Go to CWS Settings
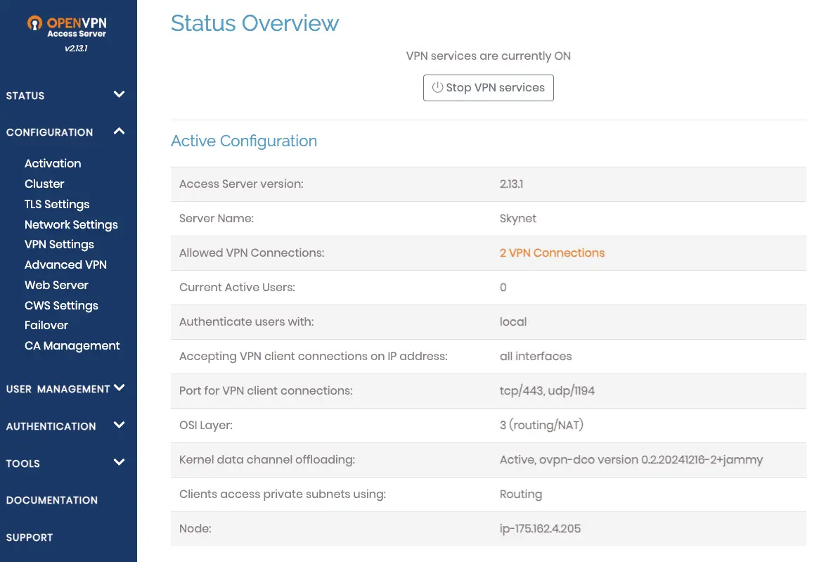The image size is (838, 562). coord(61,305)
